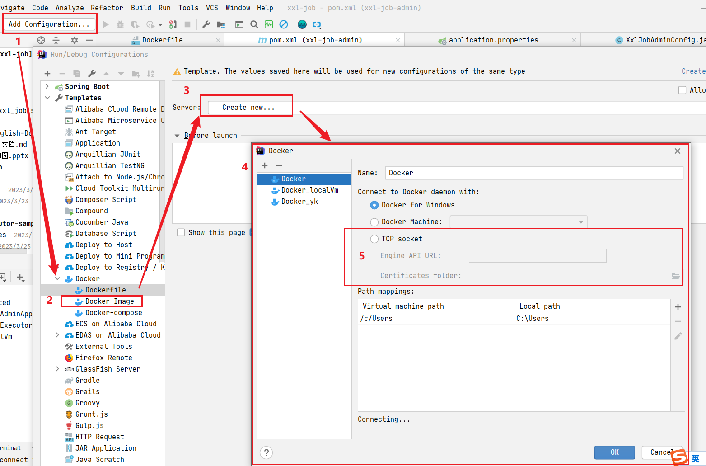Click the Sogou input method tray icon
Screen dimensions: 706x466
point(679,457)
